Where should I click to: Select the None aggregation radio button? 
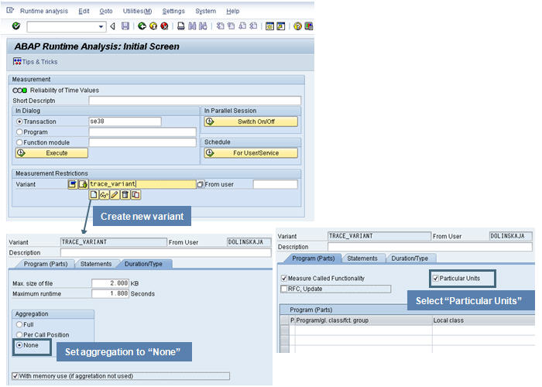[19, 344]
